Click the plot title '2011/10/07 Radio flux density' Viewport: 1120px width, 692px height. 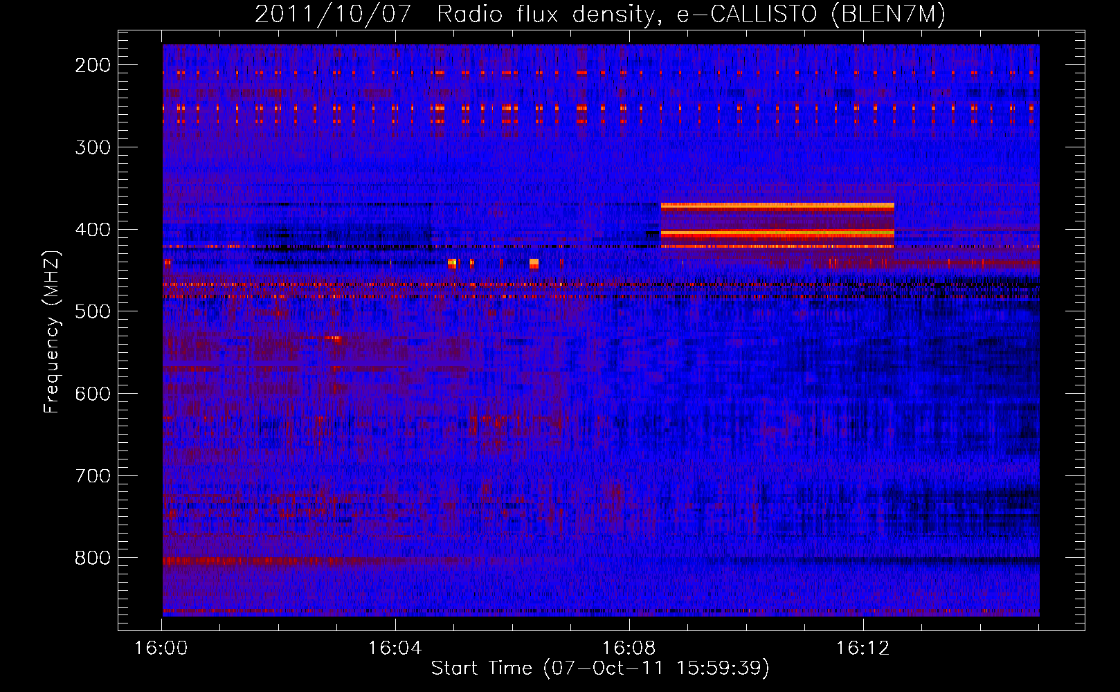(x=600, y=15)
